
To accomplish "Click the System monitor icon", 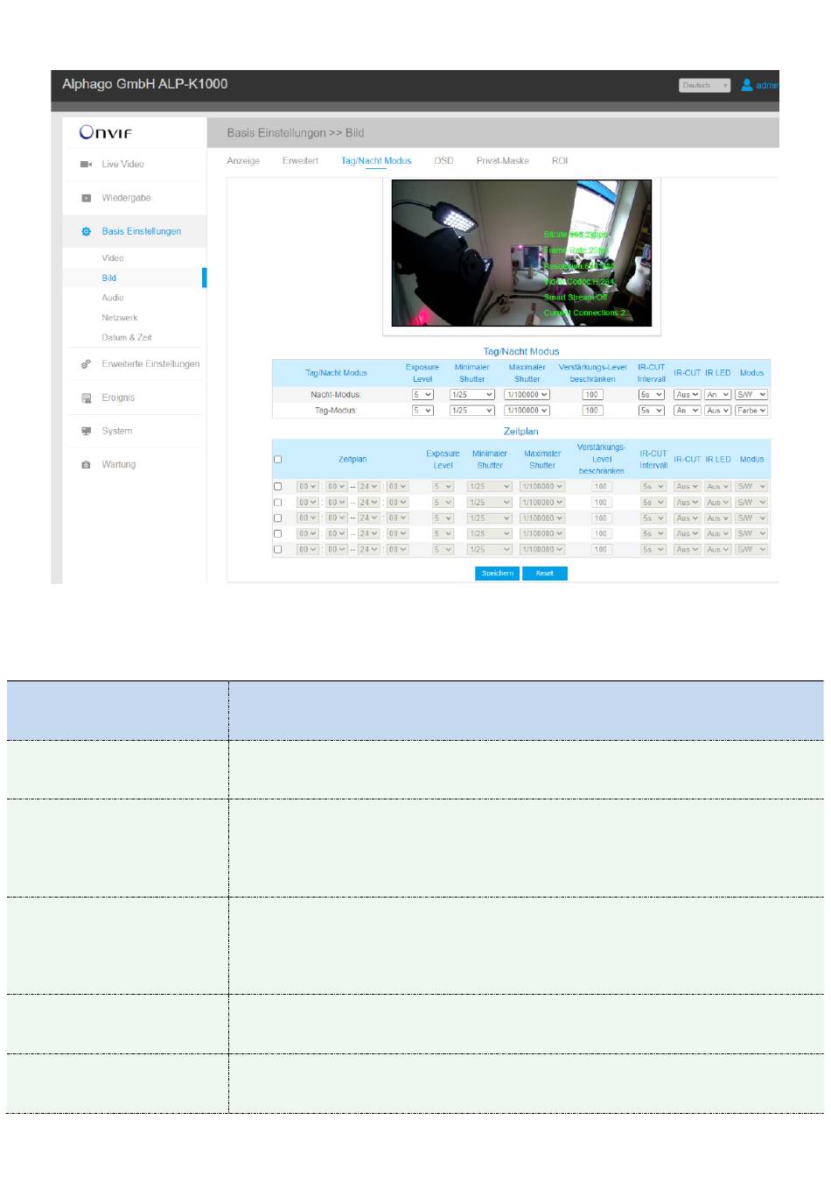I will [x=86, y=431].
